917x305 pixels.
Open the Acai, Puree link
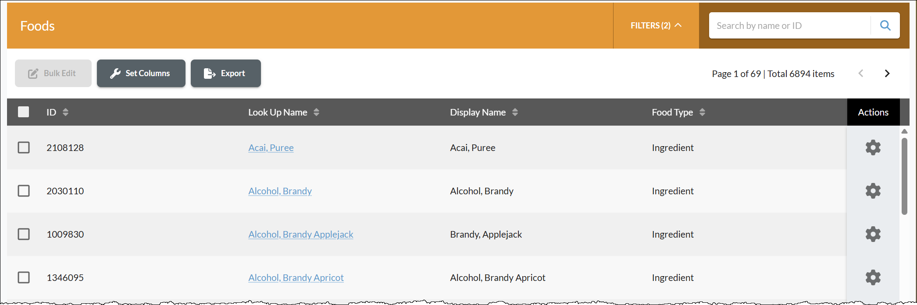[271, 147]
